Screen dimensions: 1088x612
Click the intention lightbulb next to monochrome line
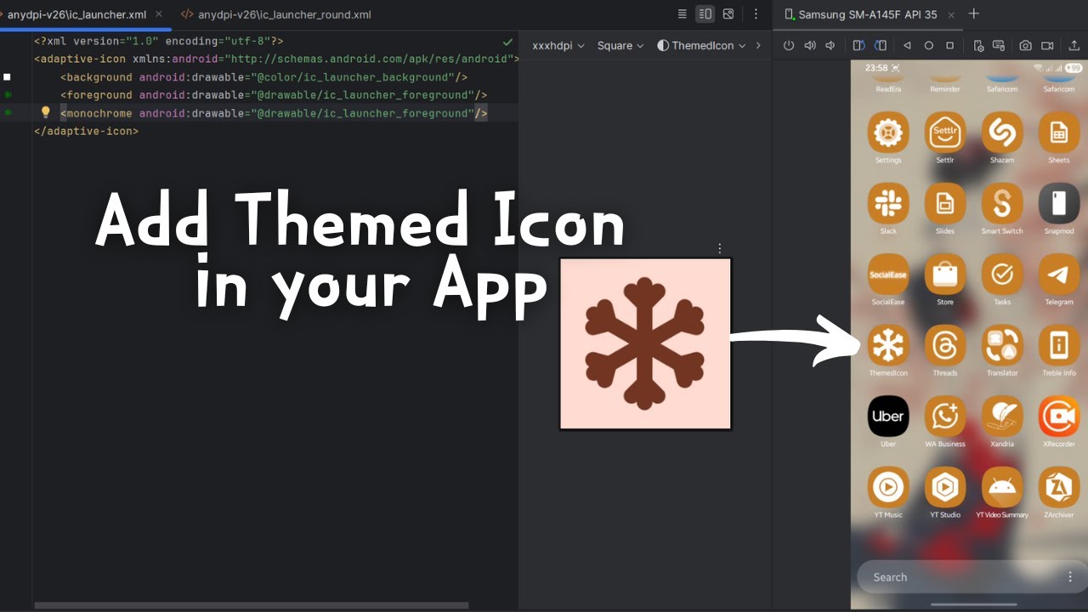pyautogui.click(x=46, y=111)
